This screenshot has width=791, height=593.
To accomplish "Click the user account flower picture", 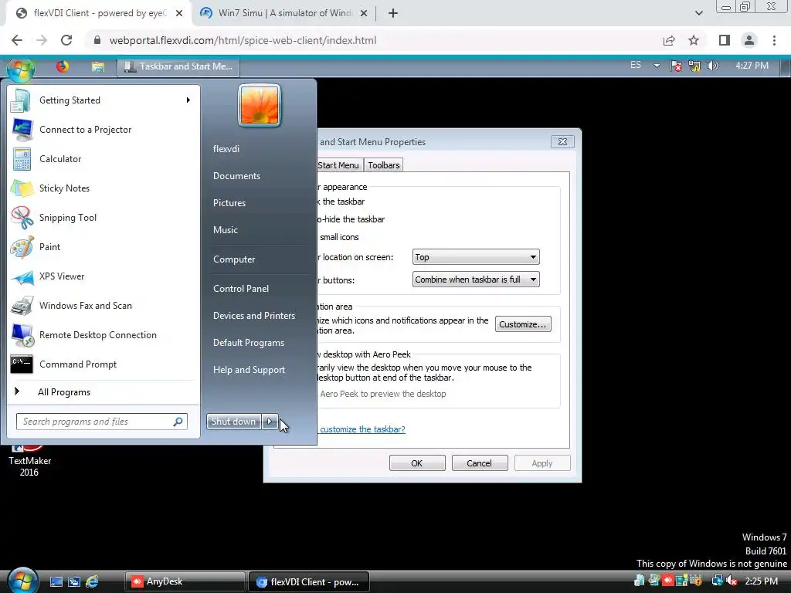I will [x=260, y=105].
